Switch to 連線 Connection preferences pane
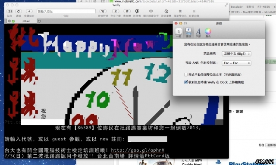Image resolution: width=276 pixels, height=165 pixels. [x=188, y=33]
